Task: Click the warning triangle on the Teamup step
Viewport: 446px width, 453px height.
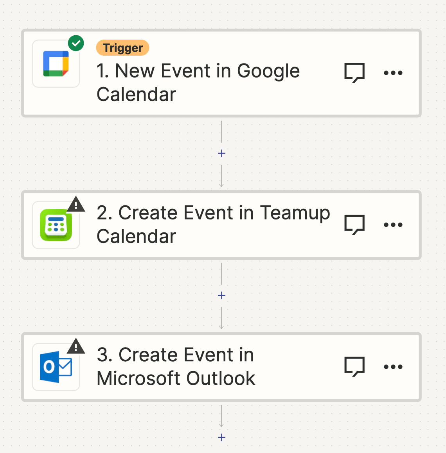Action: (76, 204)
